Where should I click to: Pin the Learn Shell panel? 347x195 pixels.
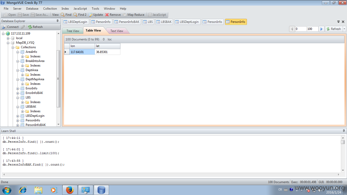click(x=344, y=131)
